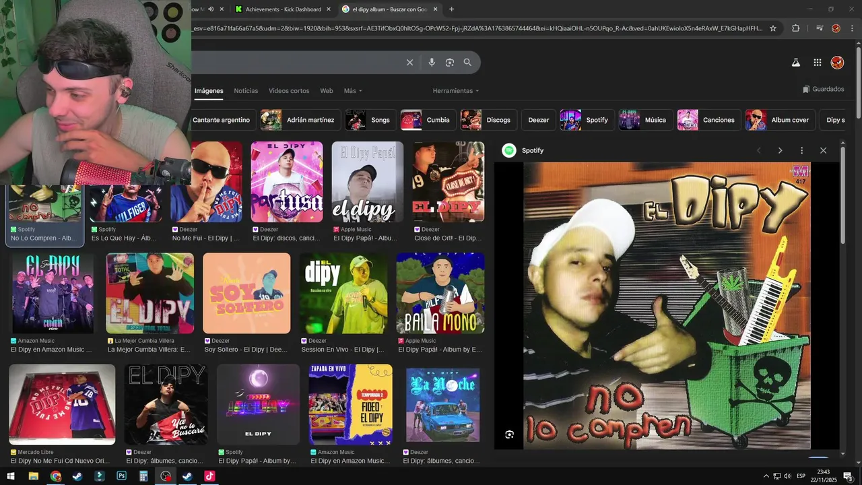Show the previous image in preview panel
The width and height of the screenshot is (862, 485).
click(x=759, y=151)
